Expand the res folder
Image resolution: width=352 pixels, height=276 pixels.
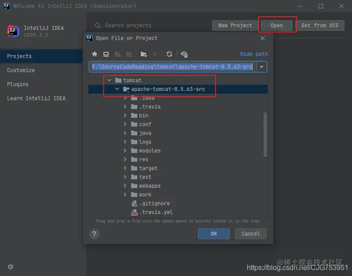(125, 160)
